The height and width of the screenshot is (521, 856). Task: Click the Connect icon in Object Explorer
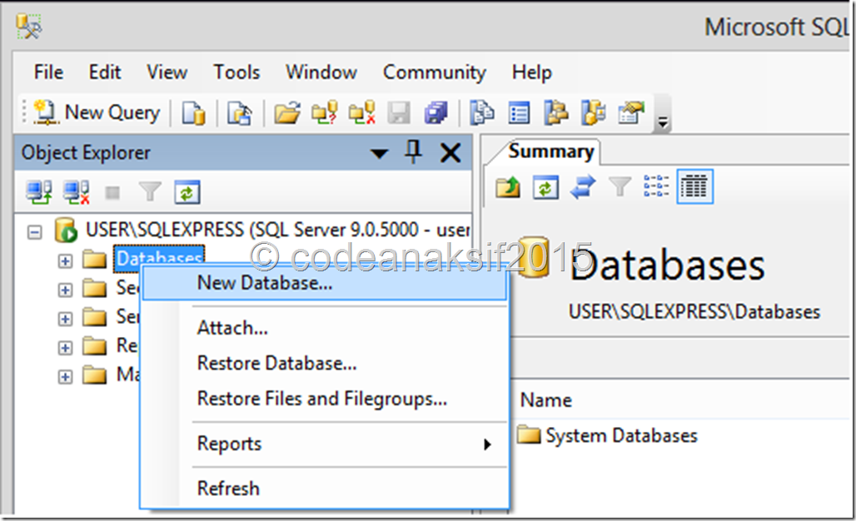coord(39,192)
